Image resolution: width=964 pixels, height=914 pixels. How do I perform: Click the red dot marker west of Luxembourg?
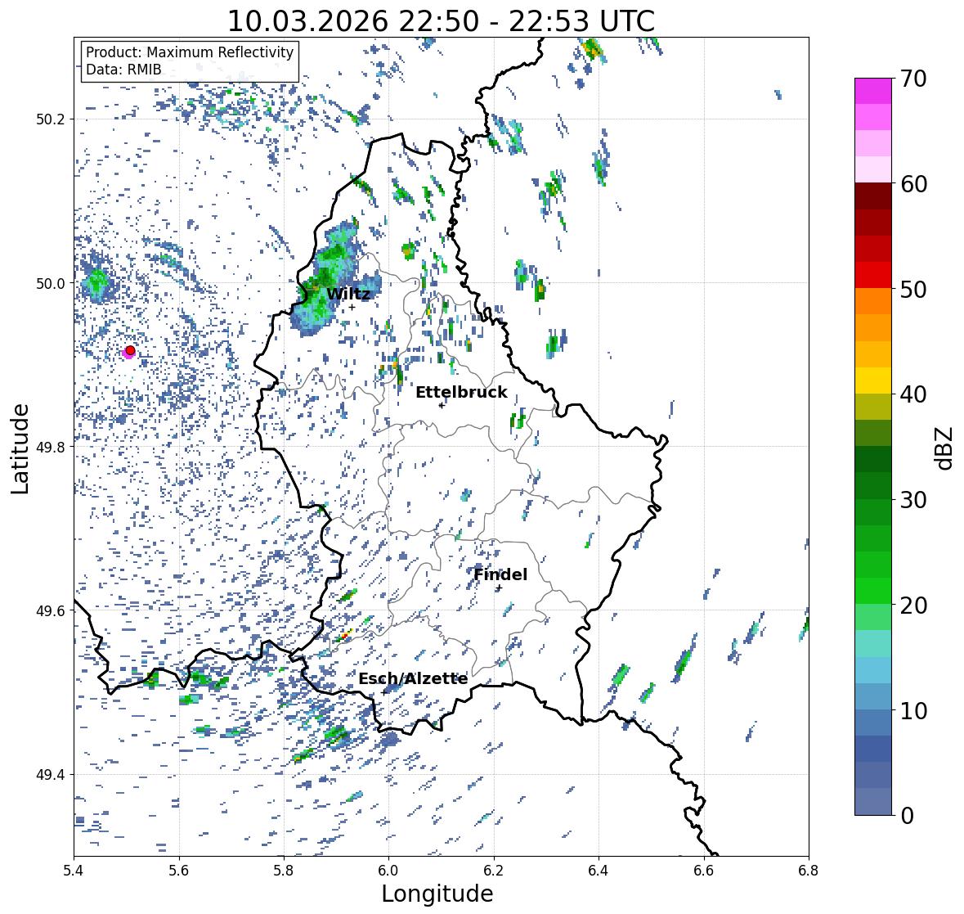pos(130,350)
